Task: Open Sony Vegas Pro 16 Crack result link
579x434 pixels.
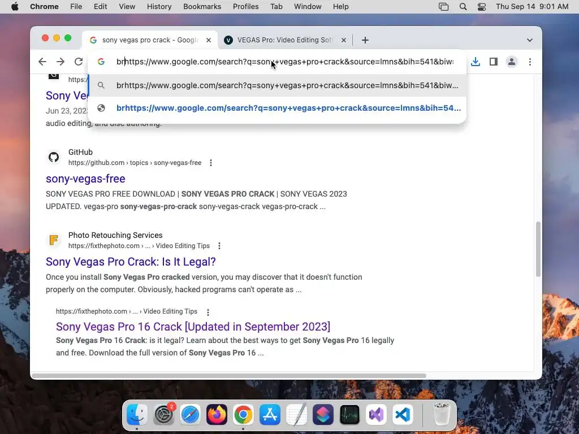Action: [193, 327]
